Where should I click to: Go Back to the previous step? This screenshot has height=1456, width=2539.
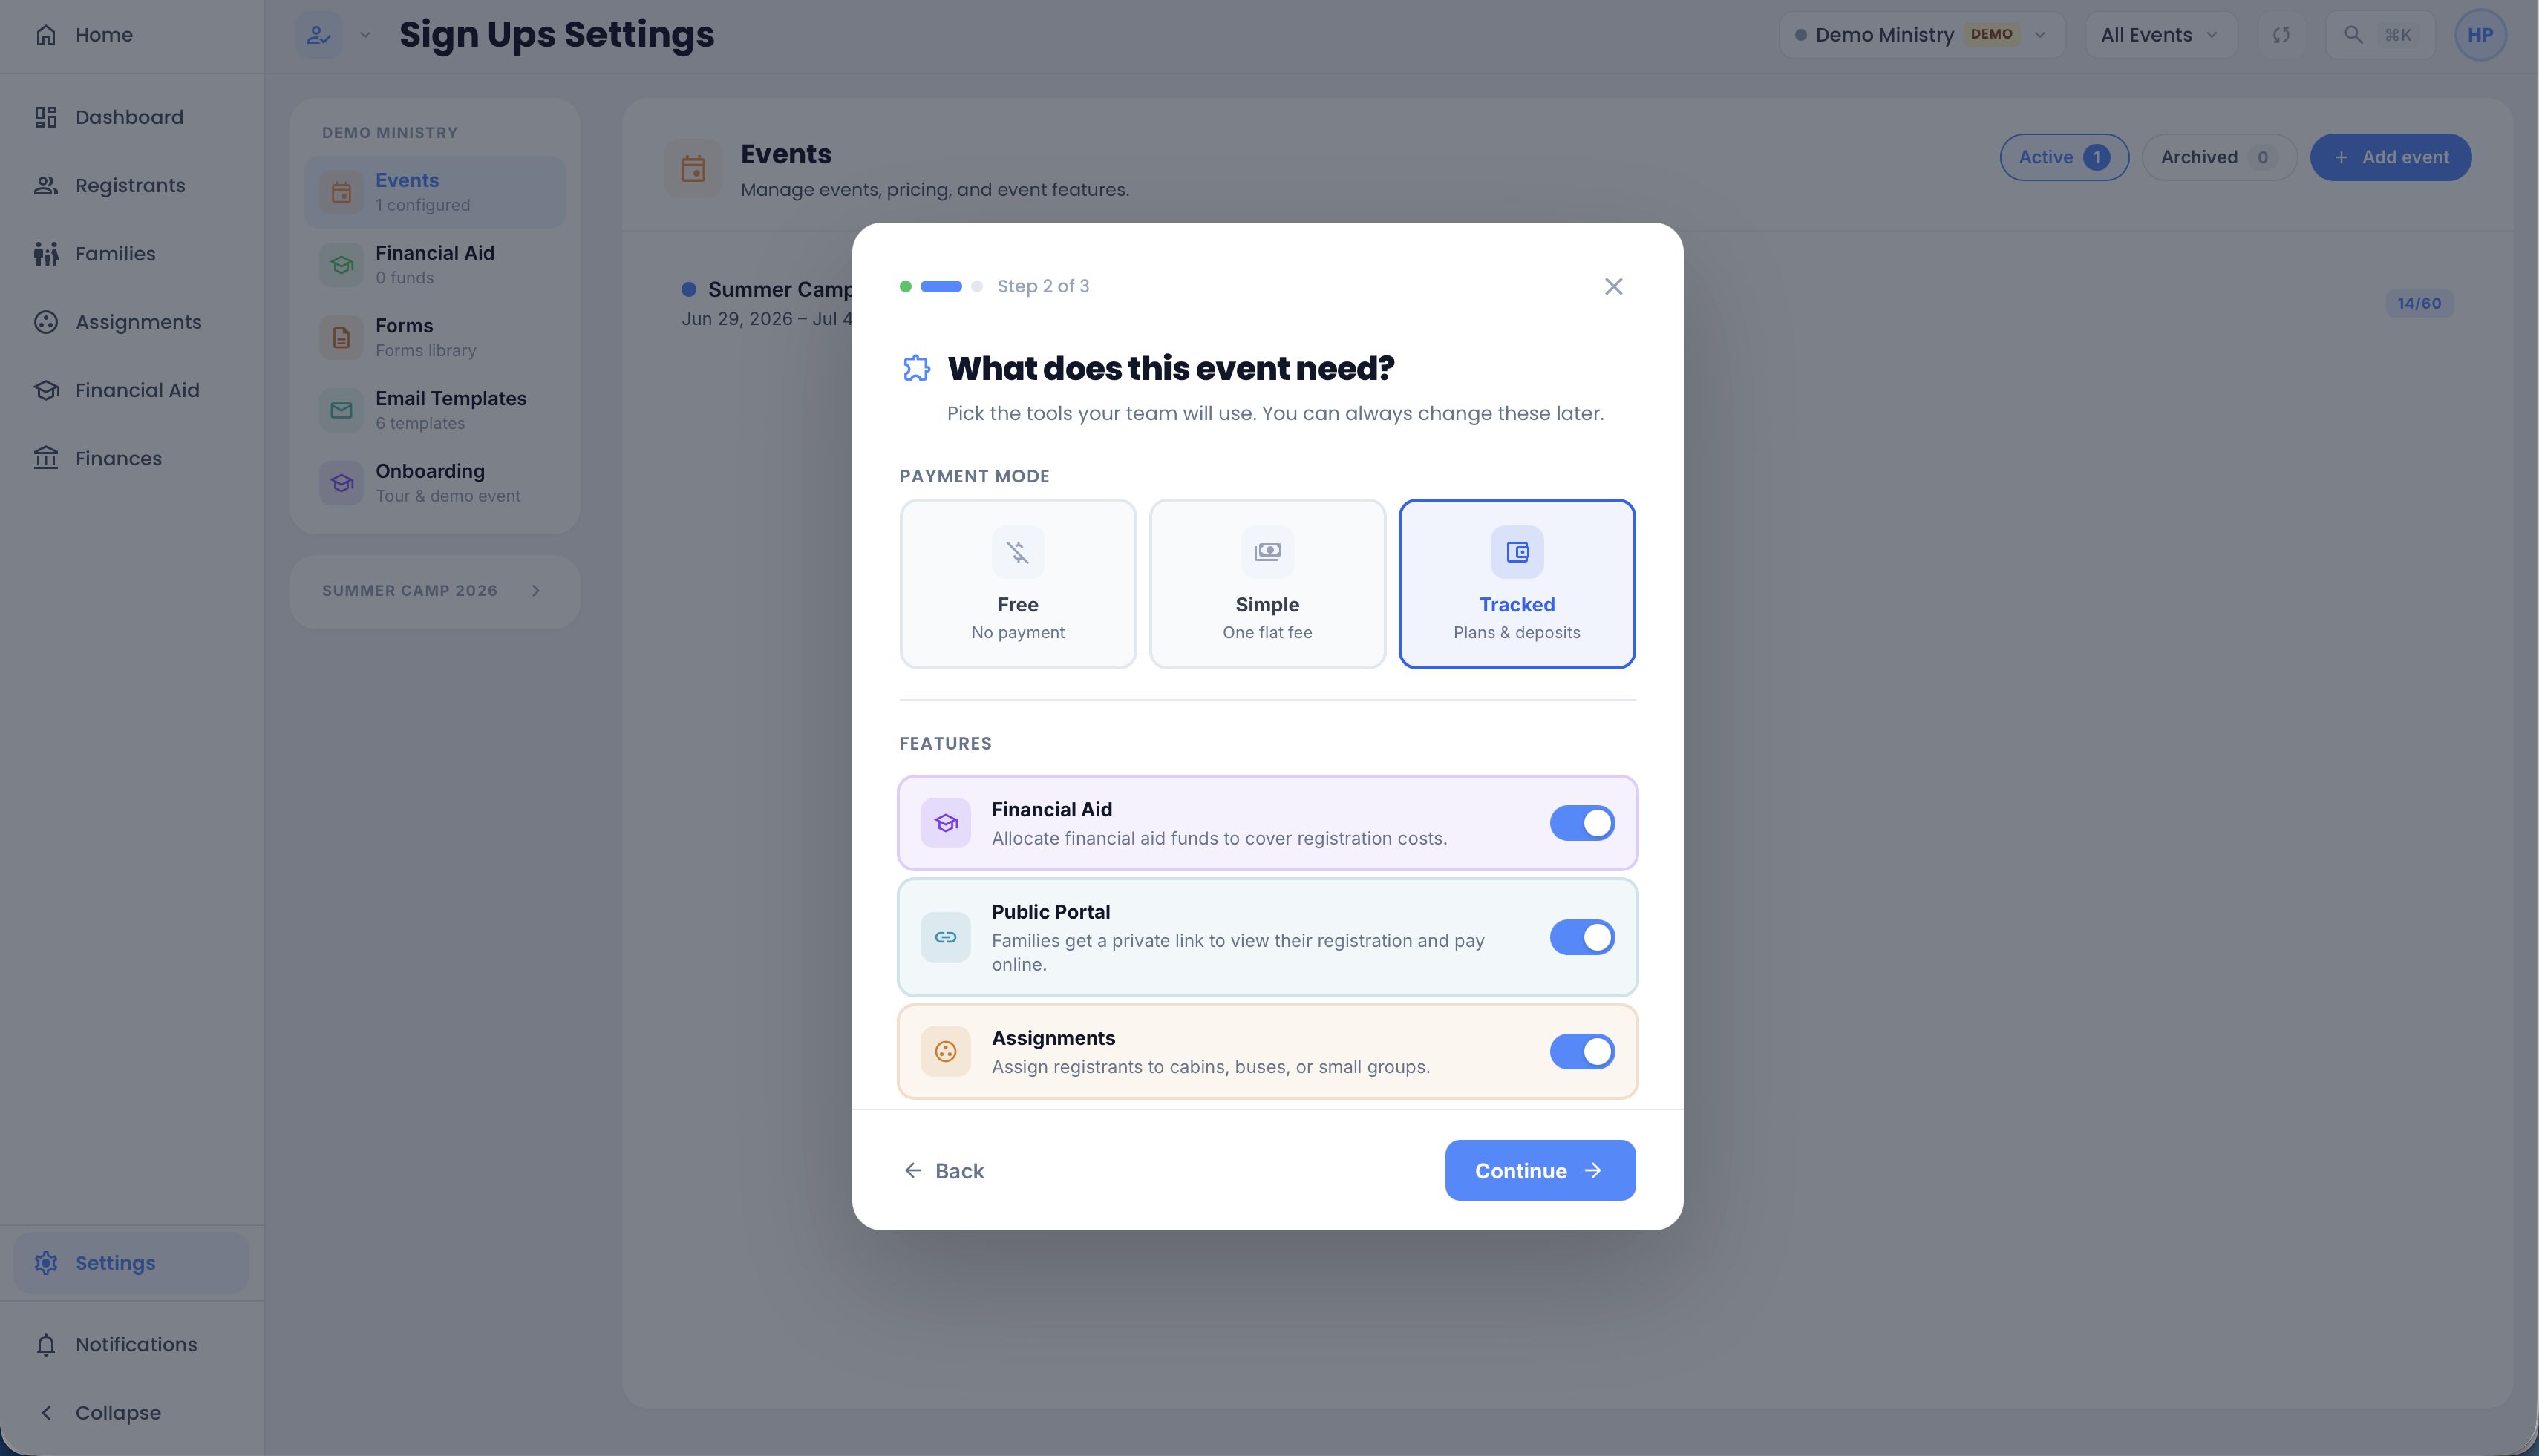pos(944,1171)
